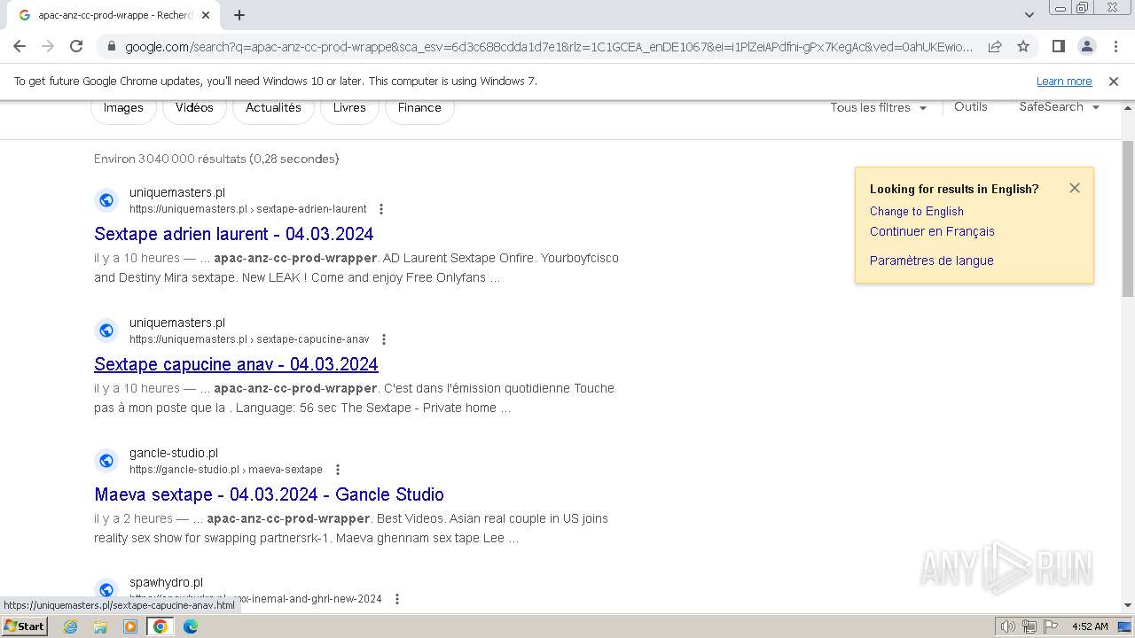
Task: Filter results by Images
Action: coord(123,108)
